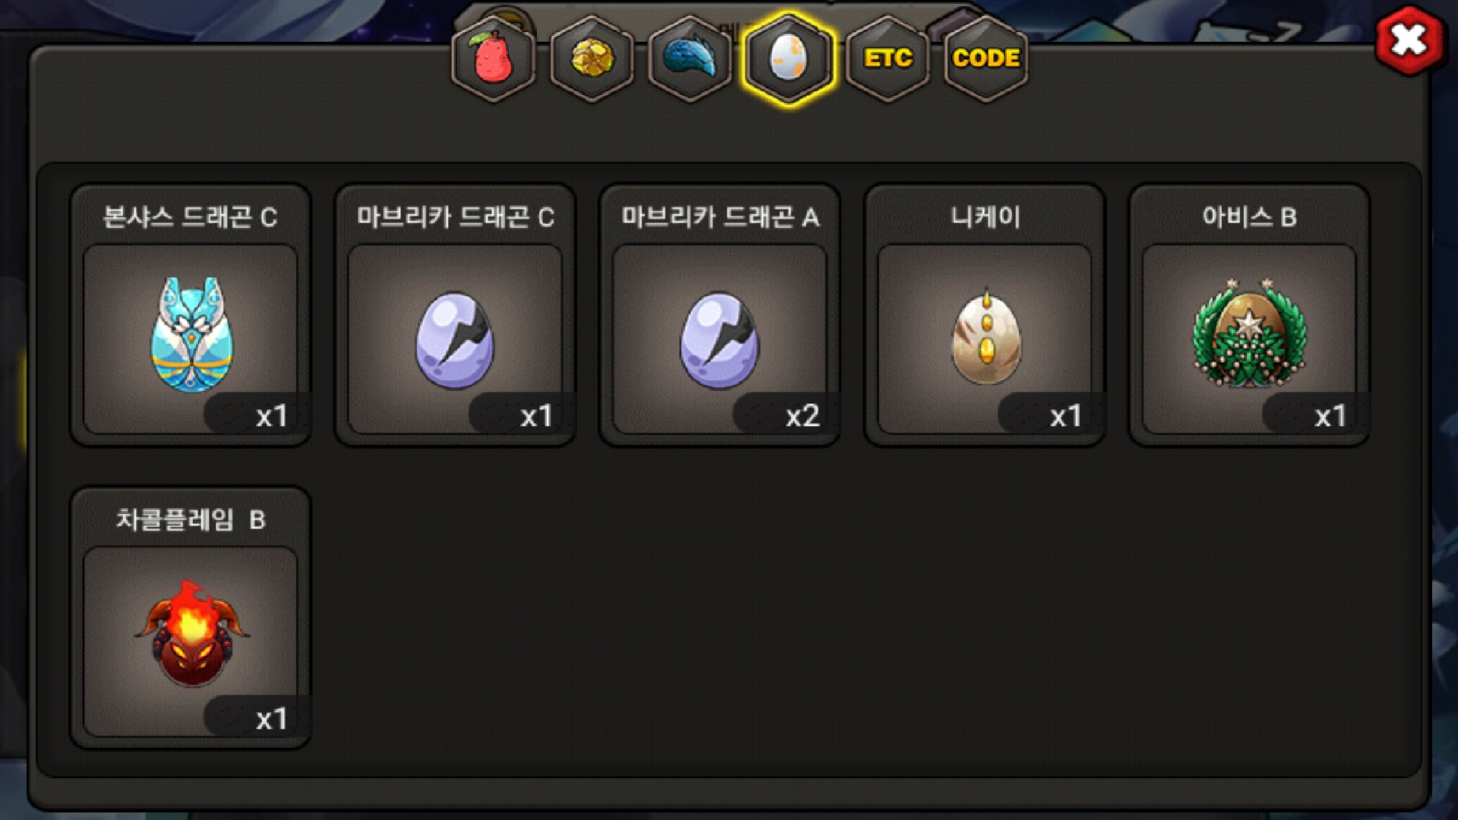This screenshot has height=820, width=1458.
Task: Choose the 아비스 B wreath egg
Action: [x=1249, y=333]
